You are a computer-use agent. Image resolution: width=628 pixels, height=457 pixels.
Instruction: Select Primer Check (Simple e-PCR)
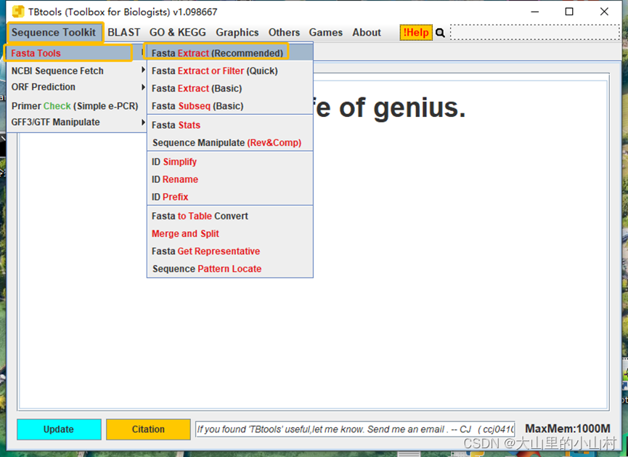pyautogui.click(x=77, y=106)
